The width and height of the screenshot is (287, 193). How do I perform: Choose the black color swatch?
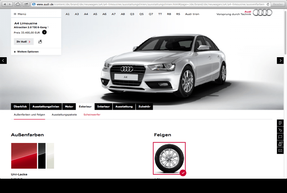tap(42, 156)
